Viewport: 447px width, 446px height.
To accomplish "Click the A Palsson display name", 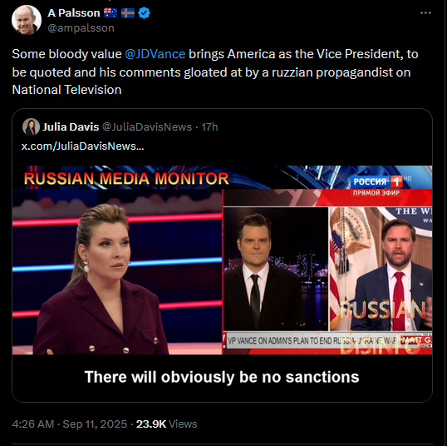I will pyautogui.click(x=74, y=12).
